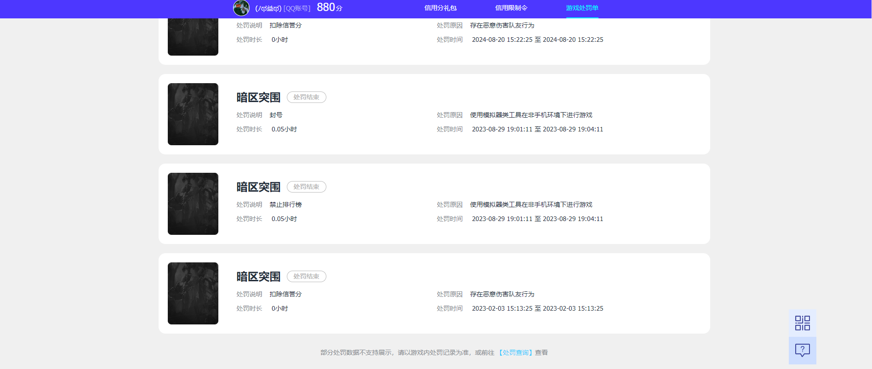
Task: Click 扣除信誉分 text in 2024-08-20 card
Action: [x=285, y=25]
